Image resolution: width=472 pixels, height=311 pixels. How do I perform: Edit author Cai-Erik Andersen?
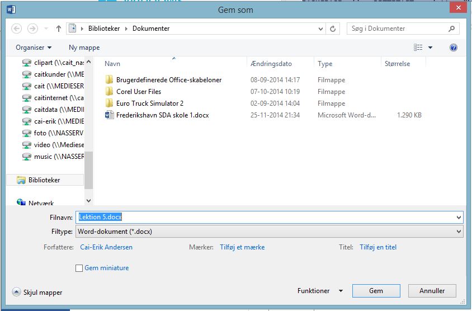106,247
